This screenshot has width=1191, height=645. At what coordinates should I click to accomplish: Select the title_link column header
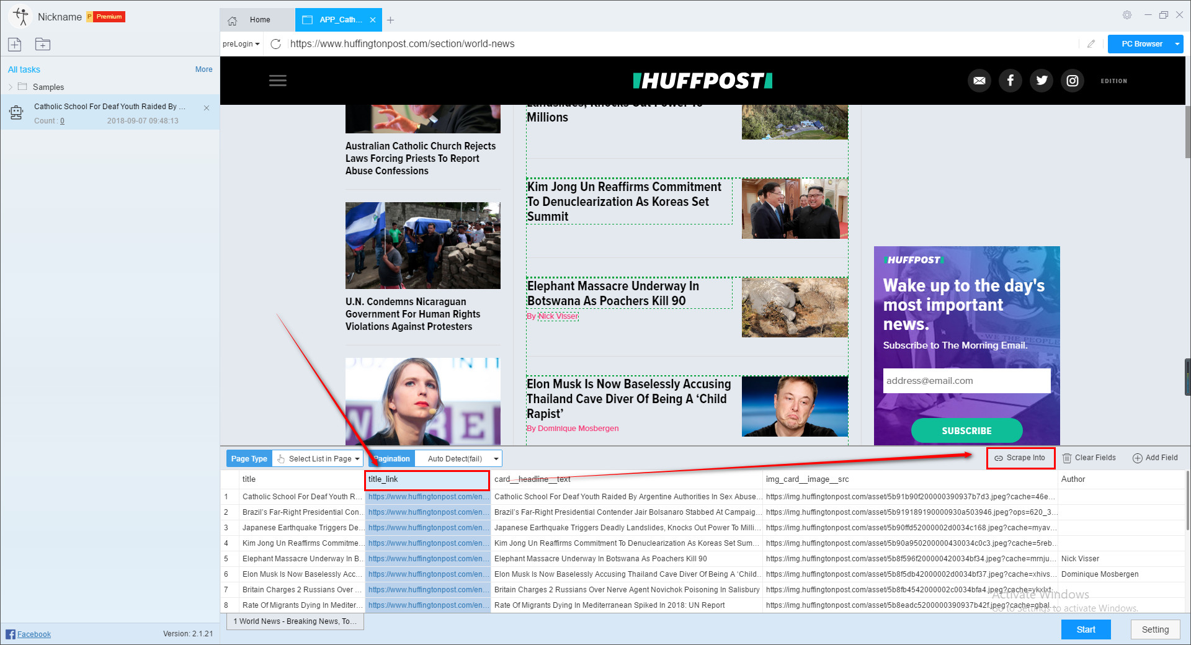coord(427,479)
